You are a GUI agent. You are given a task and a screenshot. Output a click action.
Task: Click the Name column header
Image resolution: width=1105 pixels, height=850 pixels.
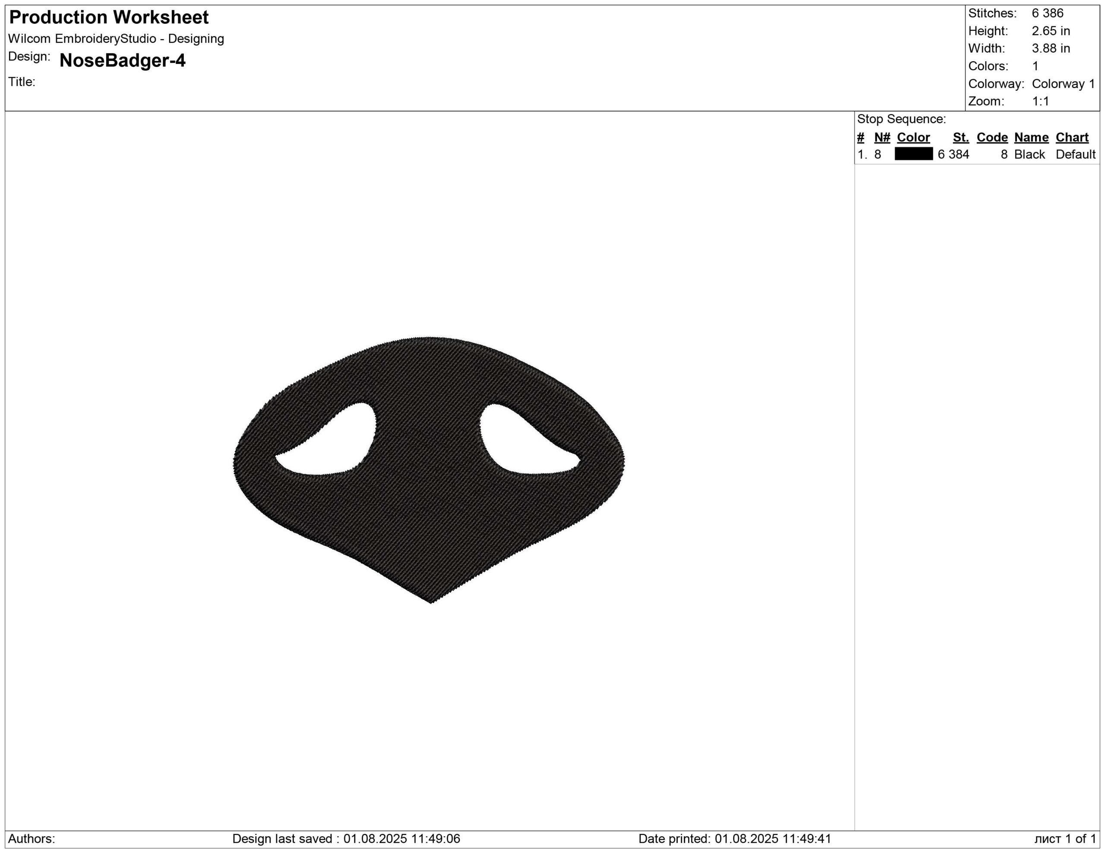tap(1031, 138)
